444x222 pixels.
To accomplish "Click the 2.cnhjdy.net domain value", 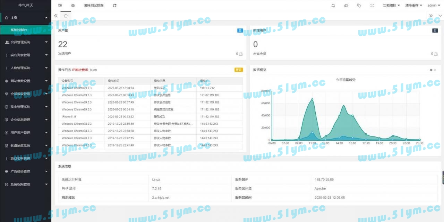I will pos(161,197).
